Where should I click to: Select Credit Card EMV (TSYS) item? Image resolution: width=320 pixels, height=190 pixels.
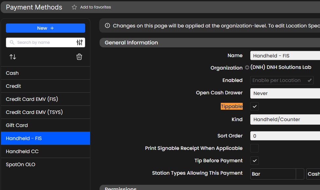tap(46, 112)
